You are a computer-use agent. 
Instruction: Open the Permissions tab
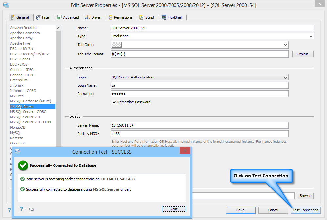[121, 17]
